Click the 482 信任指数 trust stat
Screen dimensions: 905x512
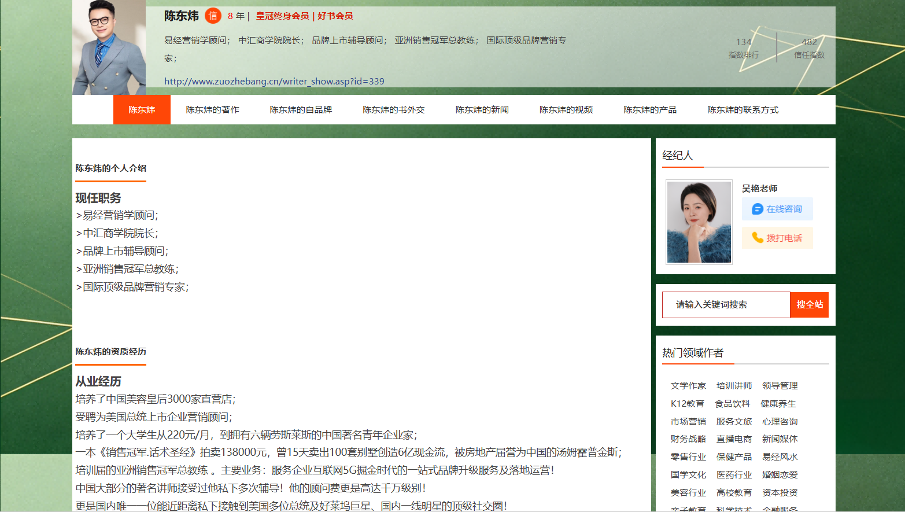[810, 48]
